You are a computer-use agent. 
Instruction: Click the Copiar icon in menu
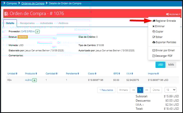tap(154, 31)
